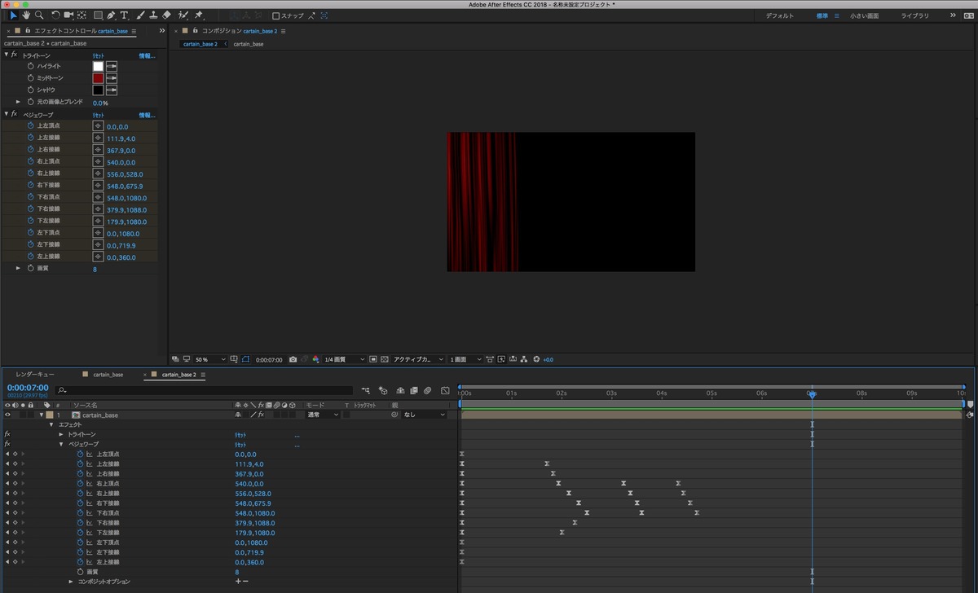Click the 0:00:07:00 current time display
This screenshot has height=593, width=978.
pos(28,388)
